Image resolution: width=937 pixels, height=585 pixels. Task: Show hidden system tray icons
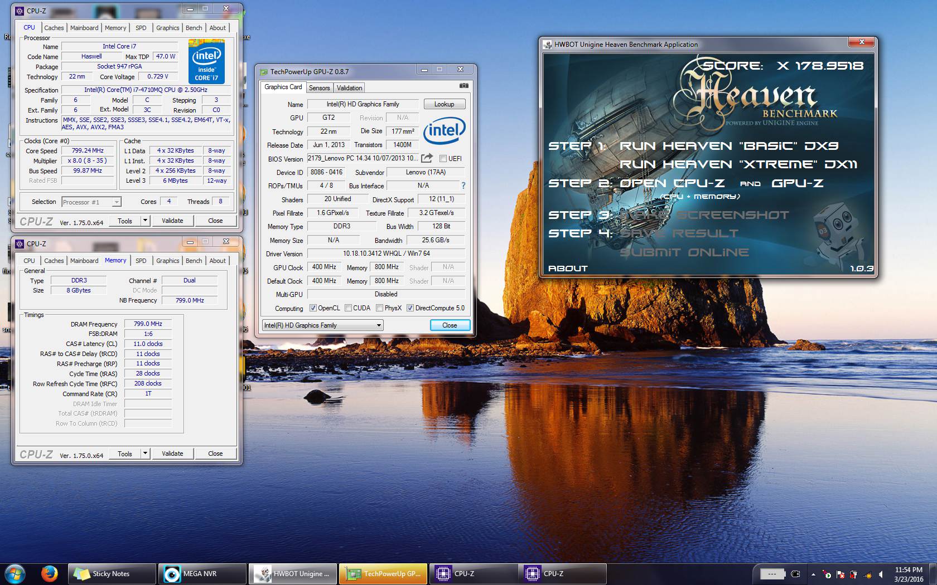(x=813, y=574)
